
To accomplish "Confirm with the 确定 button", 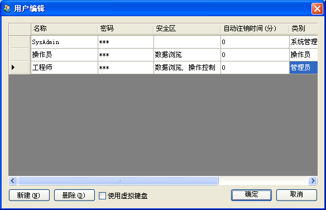I will (x=251, y=195).
